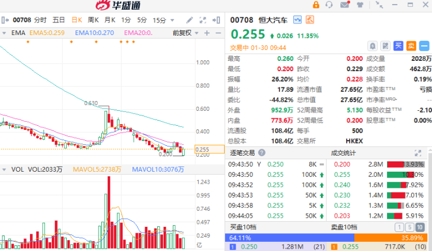The image size is (432, 251).
Task: Click the orange 卖 sell button
Action: point(411,46)
